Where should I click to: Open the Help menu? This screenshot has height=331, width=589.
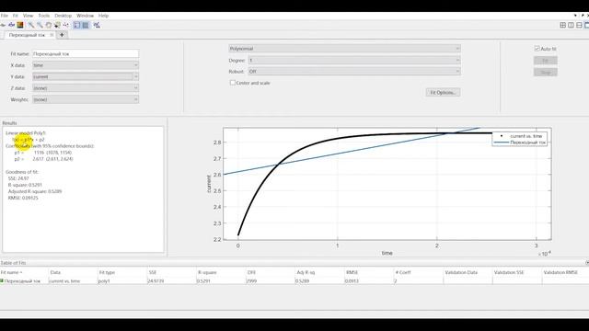tap(103, 16)
